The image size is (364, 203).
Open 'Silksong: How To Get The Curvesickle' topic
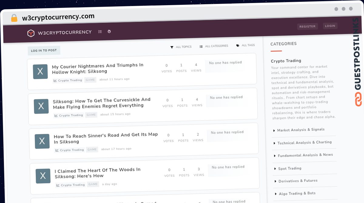point(102,103)
